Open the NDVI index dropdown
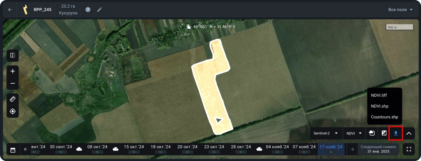The height and width of the screenshot is (161, 421). (x=354, y=133)
